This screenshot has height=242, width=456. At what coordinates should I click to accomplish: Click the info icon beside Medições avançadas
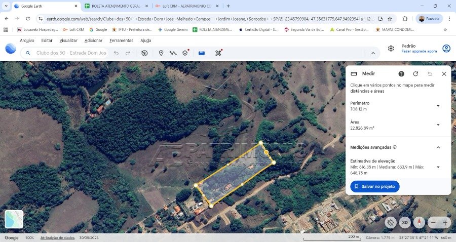click(x=395, y=147)
